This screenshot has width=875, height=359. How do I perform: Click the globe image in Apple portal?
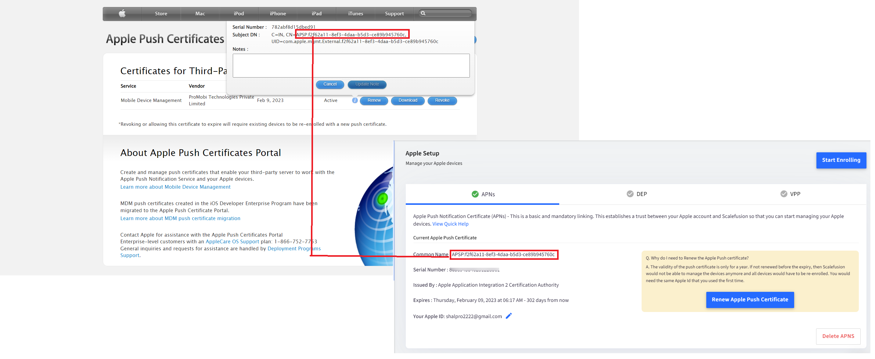click(374, 216)
